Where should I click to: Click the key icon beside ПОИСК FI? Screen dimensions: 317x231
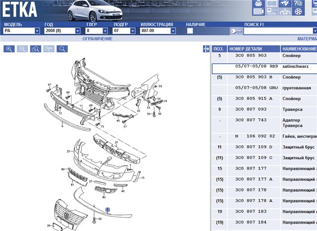(x=236, y=31)
